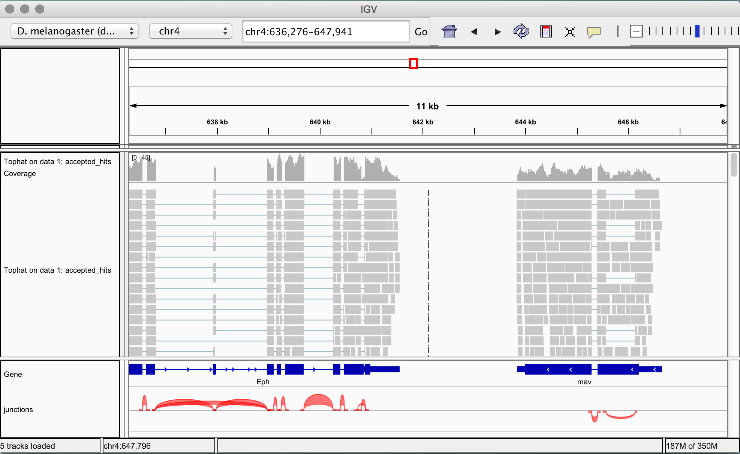Open the Region Navigator icon
This screenshot has height=454, width=740.
[x=545, y=31]
